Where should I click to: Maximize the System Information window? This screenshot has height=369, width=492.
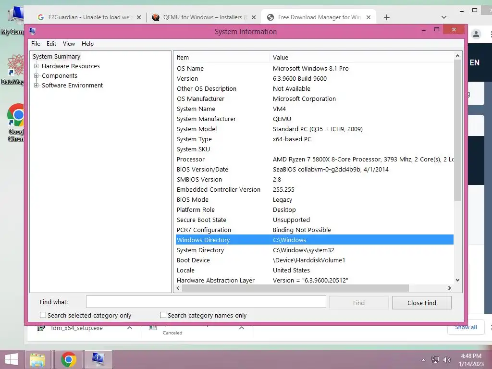click(x=436, y=29)
